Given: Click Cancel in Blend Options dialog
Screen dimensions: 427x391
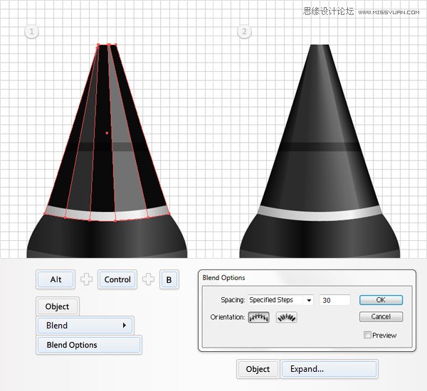Looking at the screenshot, I should pos(381,317).
